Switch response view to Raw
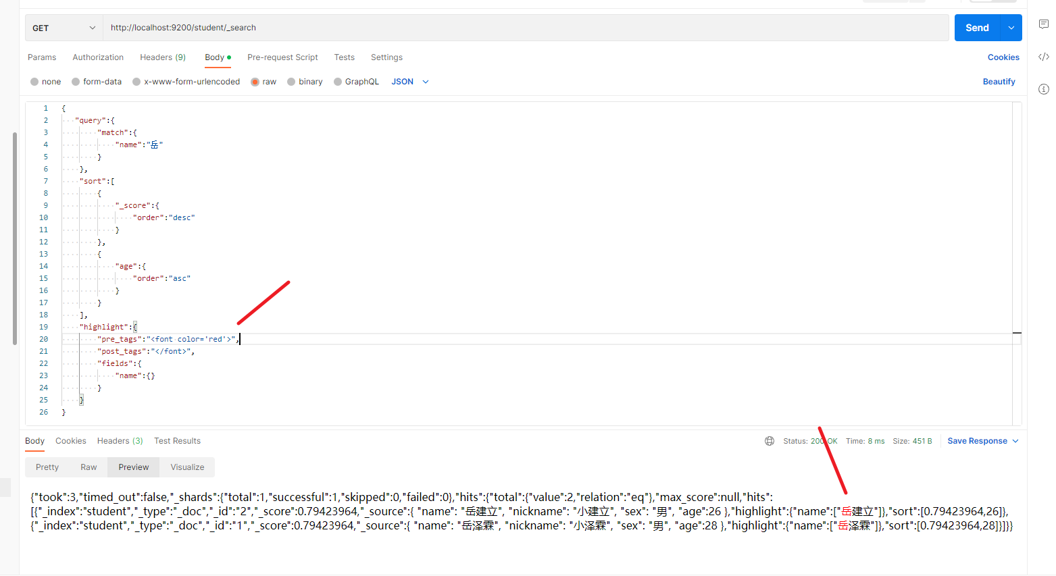 tap(89, 467)
